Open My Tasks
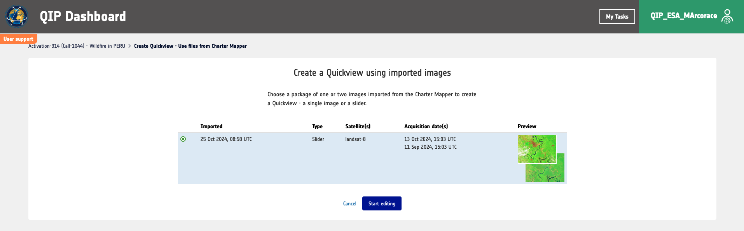 point(617,17)
